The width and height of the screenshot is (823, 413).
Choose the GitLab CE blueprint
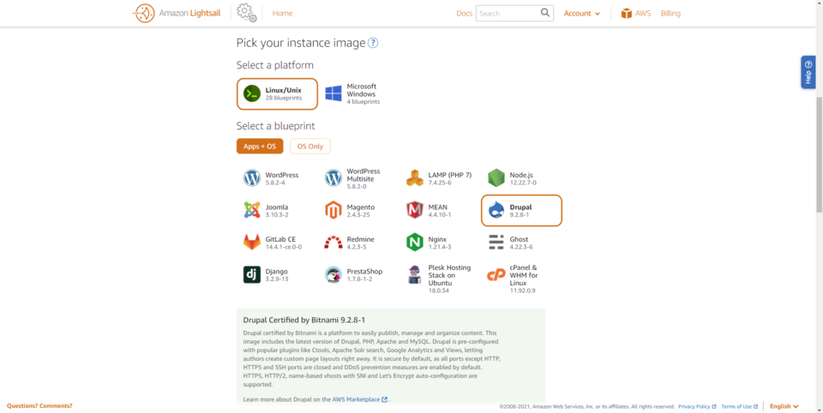277,242
